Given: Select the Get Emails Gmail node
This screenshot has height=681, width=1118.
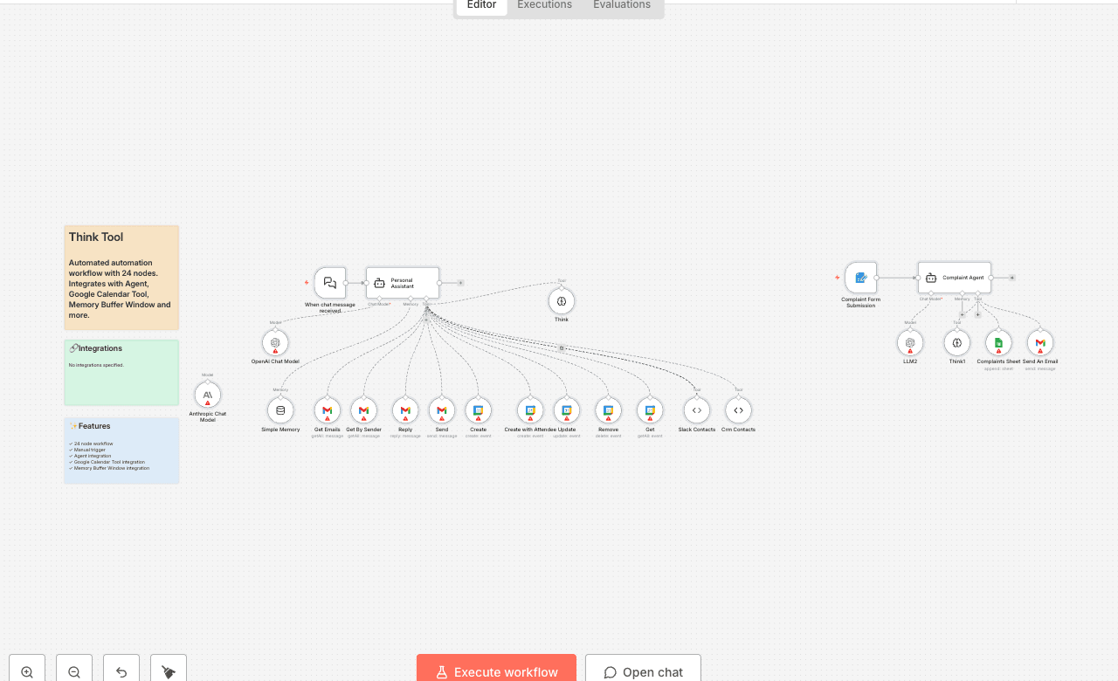Looking at the screenshot, I should (328, 410).
